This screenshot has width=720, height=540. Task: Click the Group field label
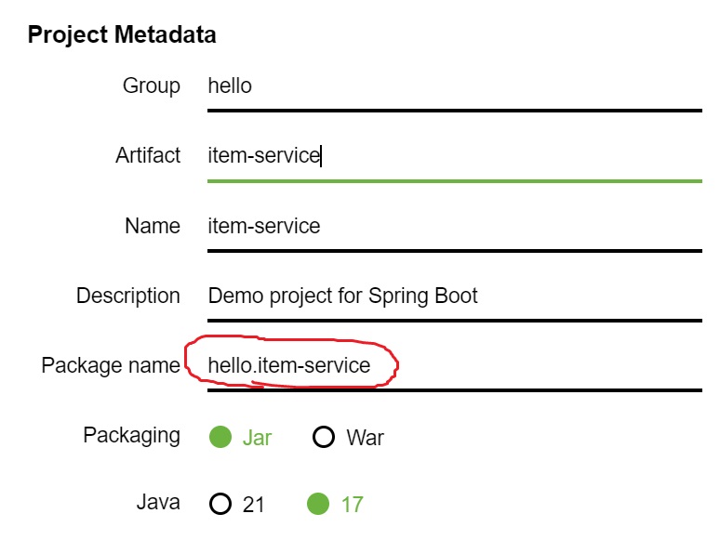click(152, 86)
